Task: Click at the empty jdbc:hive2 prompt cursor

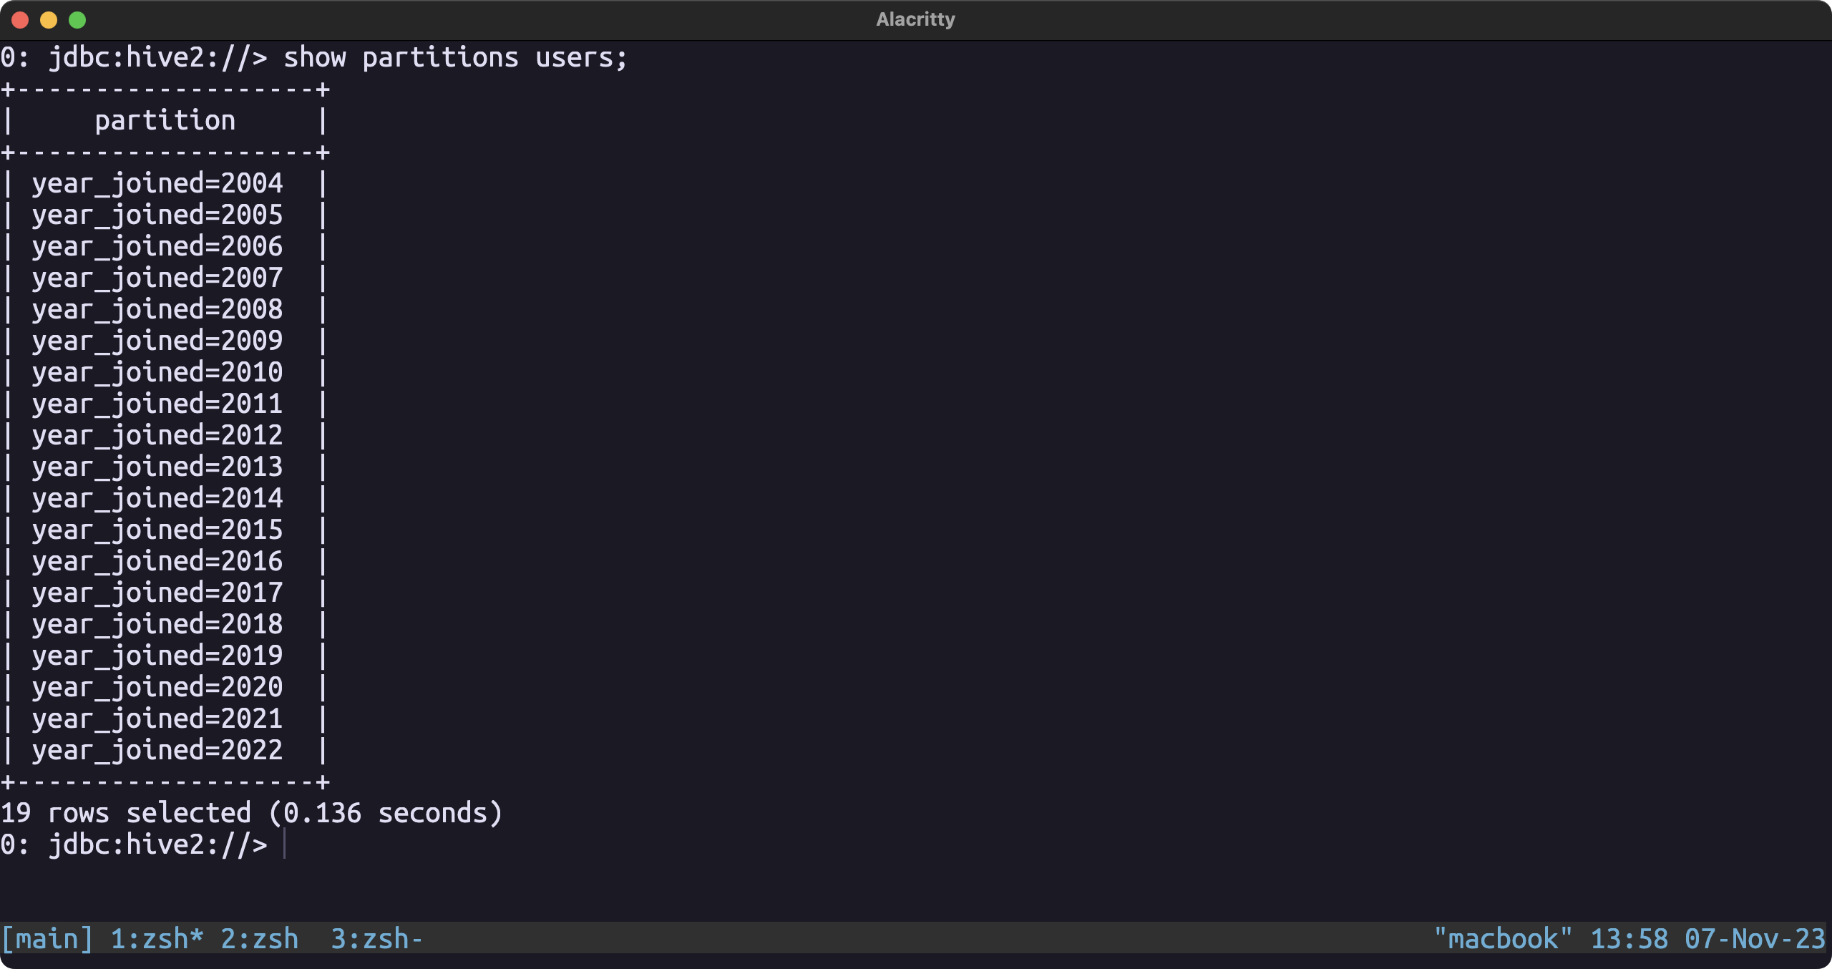Action: tap(285, 845)
